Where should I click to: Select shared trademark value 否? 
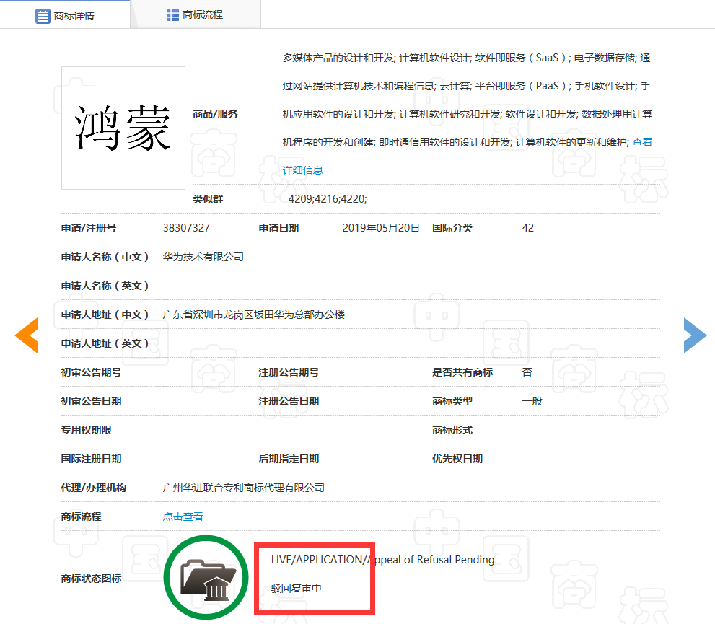[x=527, y=372]
